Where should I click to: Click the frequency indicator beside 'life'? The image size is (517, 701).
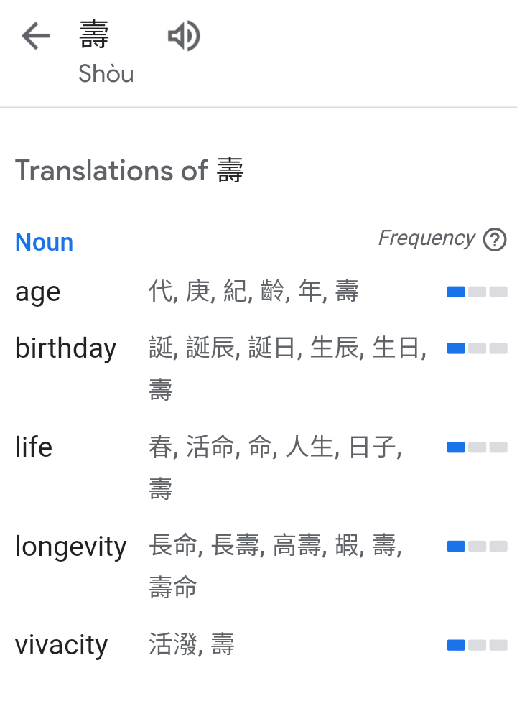tap(476, 447)
